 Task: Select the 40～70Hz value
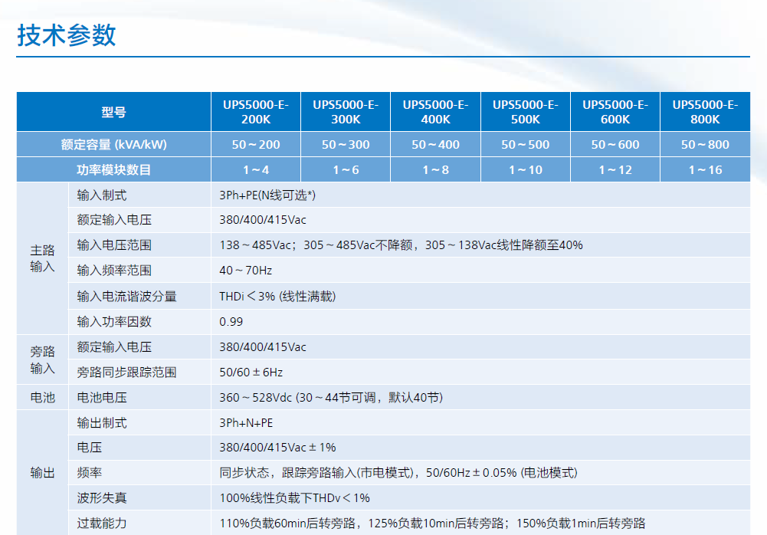pos(245,271)
